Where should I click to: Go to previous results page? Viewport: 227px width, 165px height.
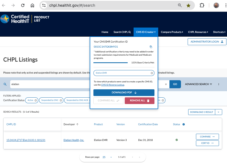point(133,157)
